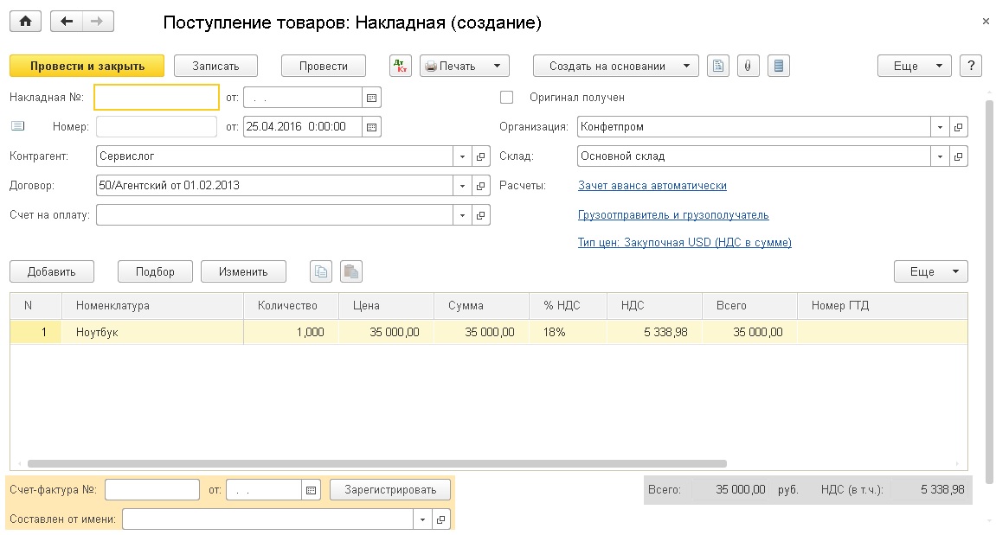Open the help question mark button
This screenshot has width=996, height=535.
971,66
